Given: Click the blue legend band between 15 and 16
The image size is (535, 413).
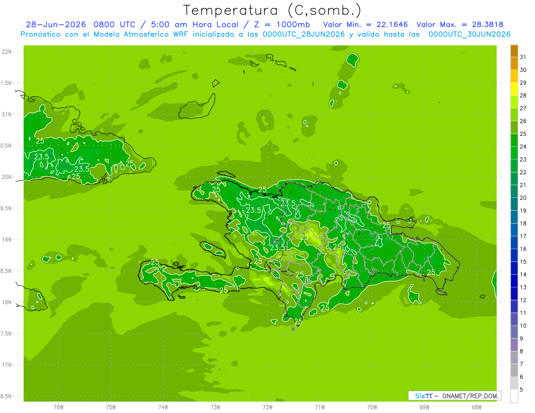Looking at the screenshot, I should pyautogui.click(x=514, y=255).
